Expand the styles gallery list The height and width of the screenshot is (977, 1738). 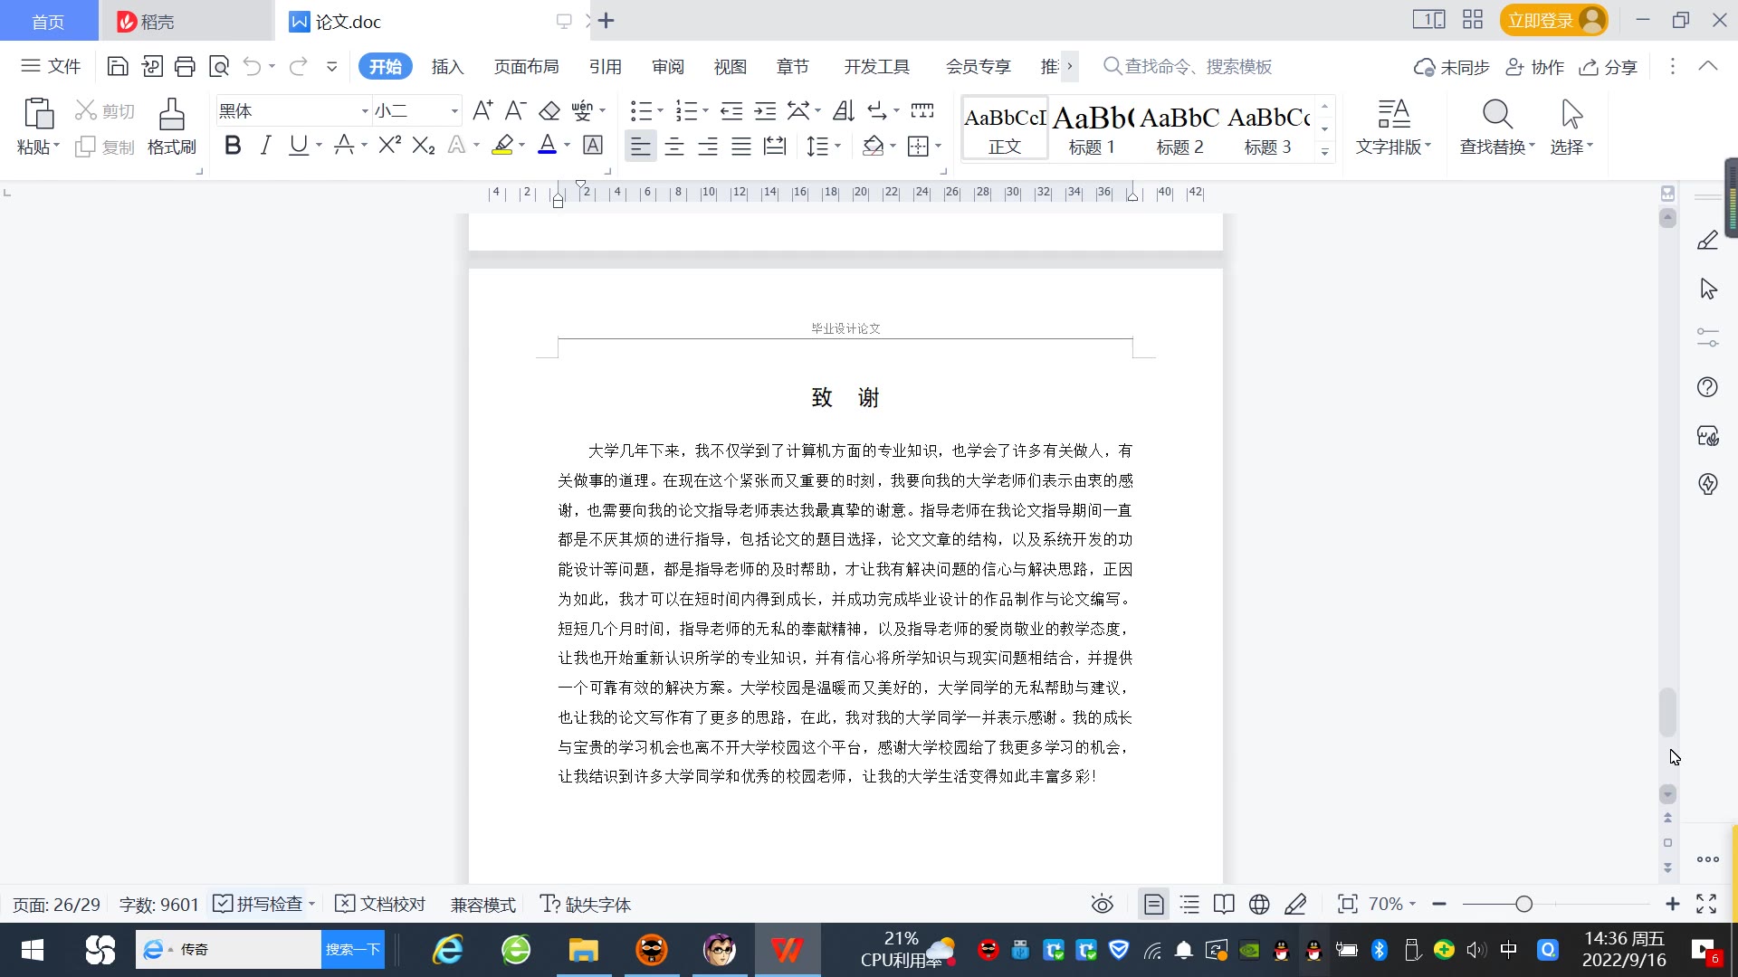coord(1324,151)
